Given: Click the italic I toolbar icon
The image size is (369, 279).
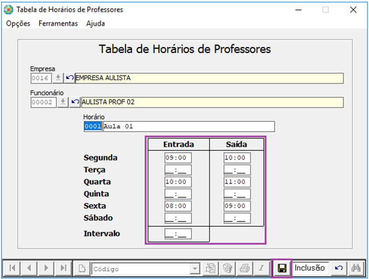Looking at the screenshot, I should 262,268.
